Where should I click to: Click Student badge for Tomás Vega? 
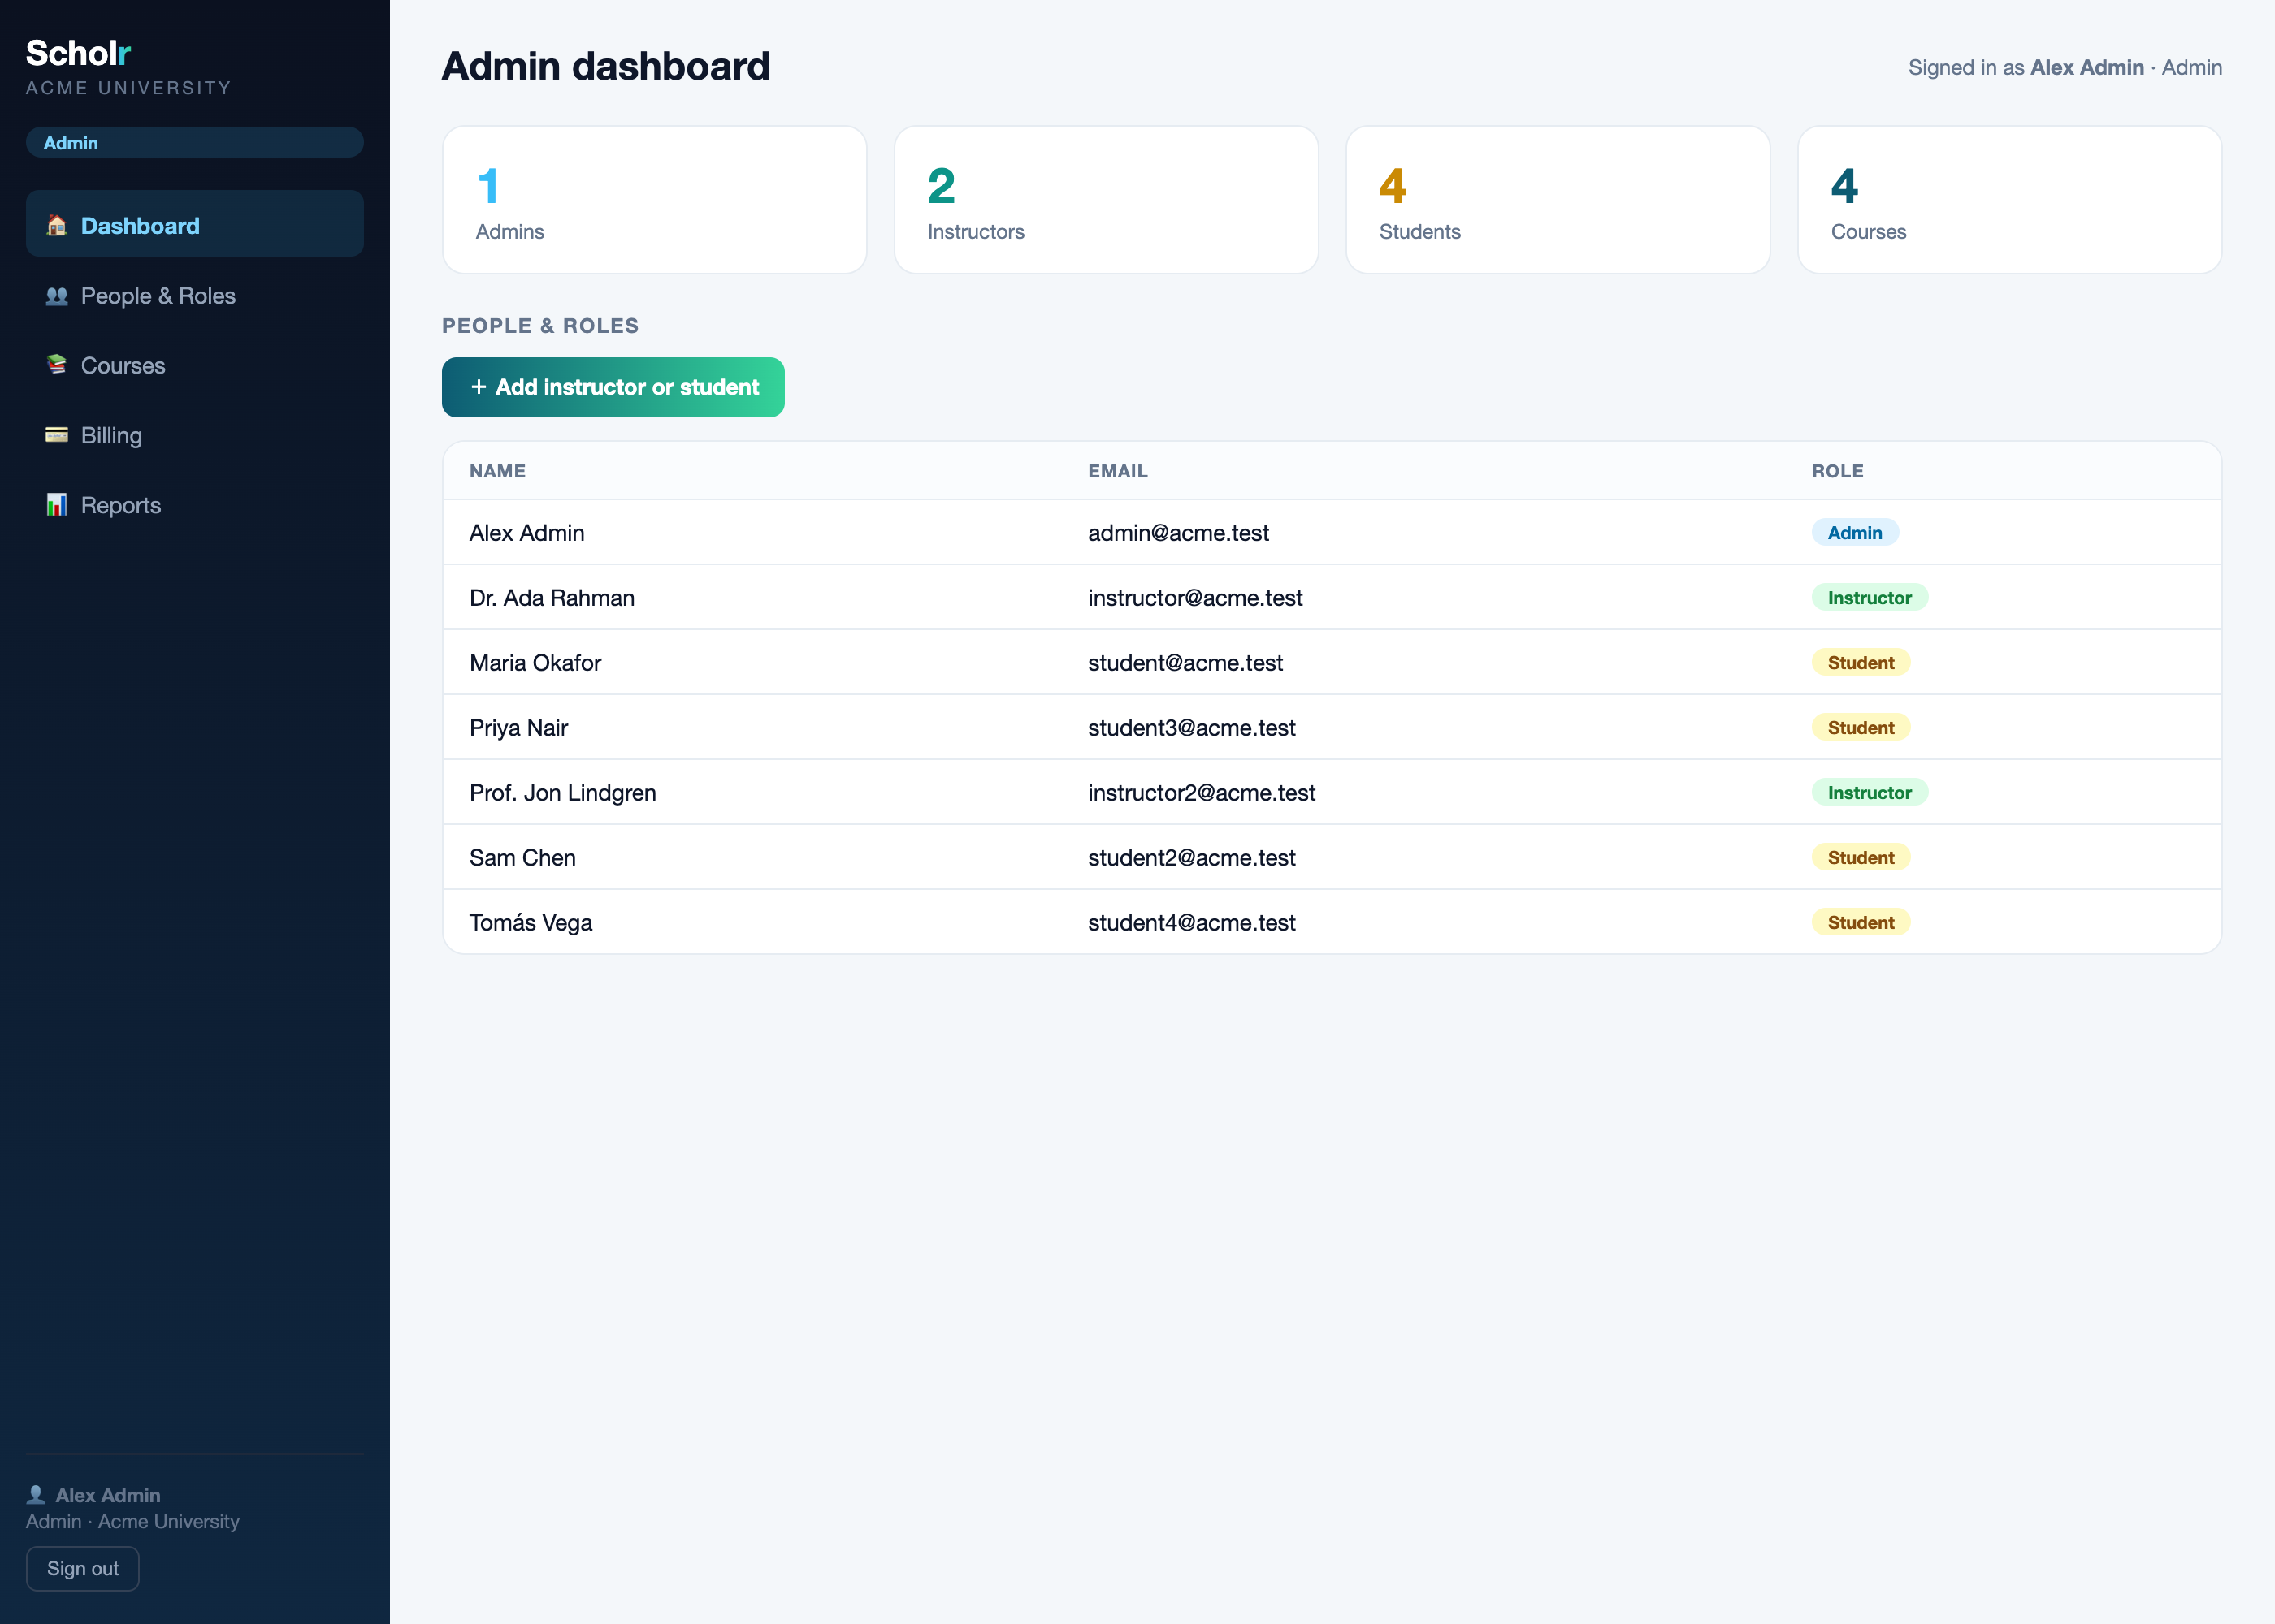[1861, 923]
